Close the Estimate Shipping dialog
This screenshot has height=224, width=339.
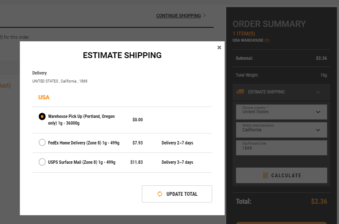click(219, 48)
